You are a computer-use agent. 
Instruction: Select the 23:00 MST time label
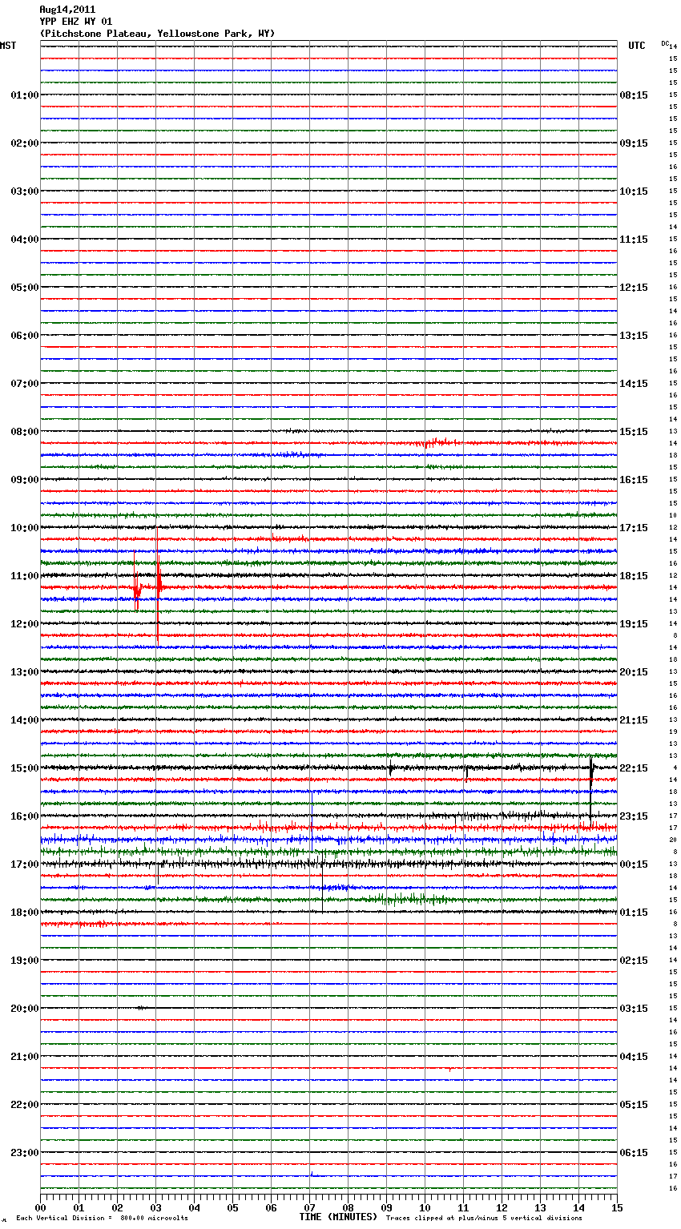pos(25,1153)
